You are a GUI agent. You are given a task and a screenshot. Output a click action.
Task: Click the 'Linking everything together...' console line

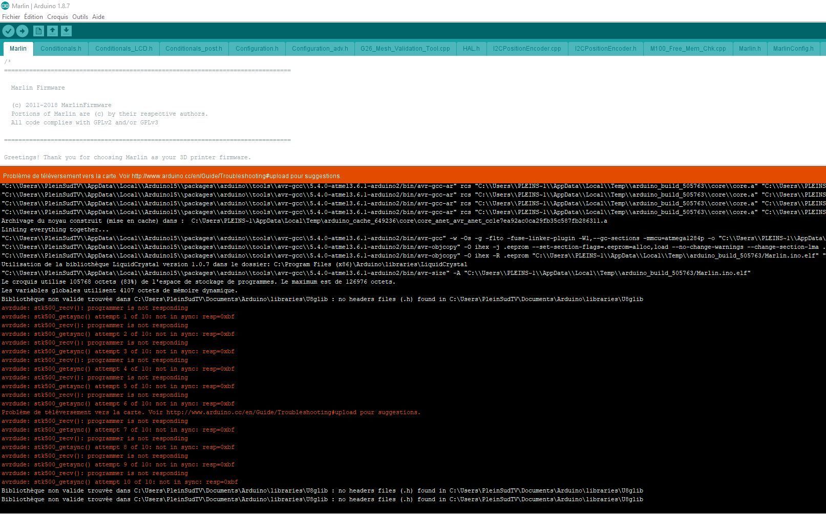(55, 230)
